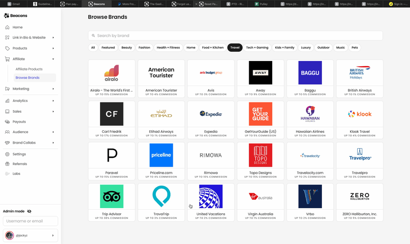This screenshot has height=244, width=410.
Task: Open the Carl Friedrik brand card
Action: (x=112, y=120)
